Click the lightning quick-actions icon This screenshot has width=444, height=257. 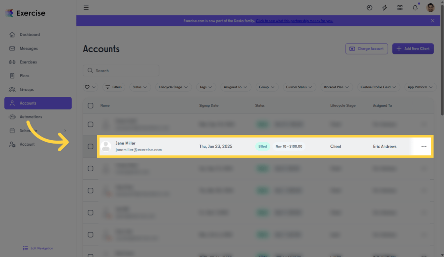tap(384, 7)
